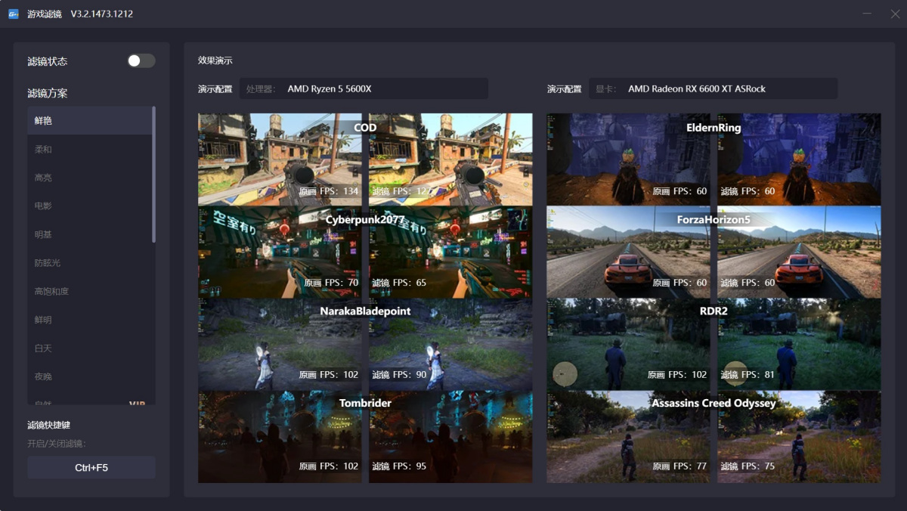Click the 处理器 AMD Ryzen 5 5600X field
The height and width of the screenshot is (511, 907).
[364, 89]
